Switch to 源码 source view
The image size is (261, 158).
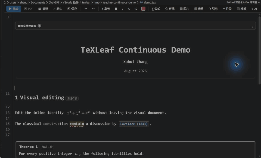(x=43, y=9)
